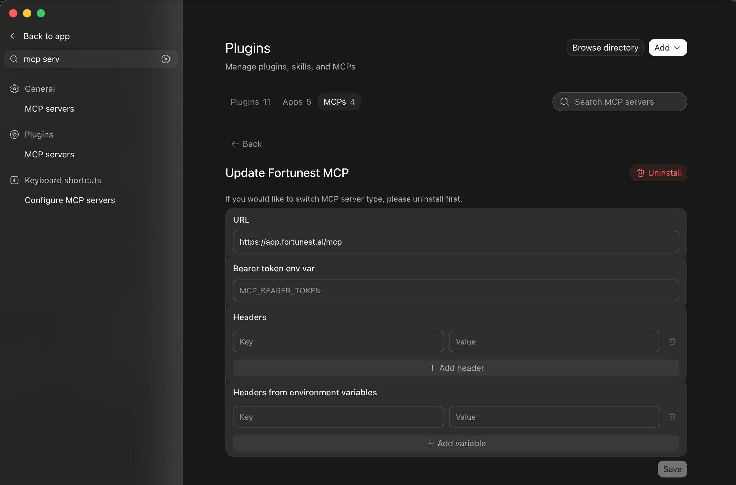The height and width of the screenshot is (485, 736).
Task: Click the plus icon on Add header
Action: tap(432, 368)
